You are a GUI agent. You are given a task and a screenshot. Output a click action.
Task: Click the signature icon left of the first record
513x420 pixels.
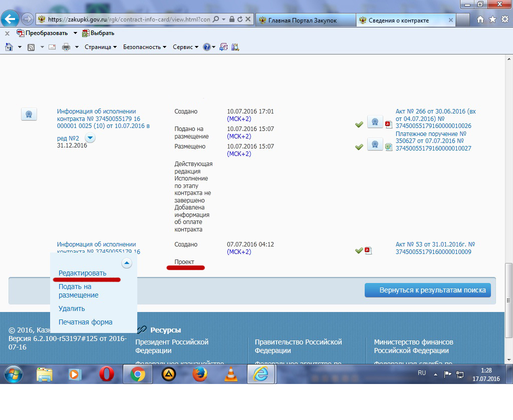tap(29, 114)
